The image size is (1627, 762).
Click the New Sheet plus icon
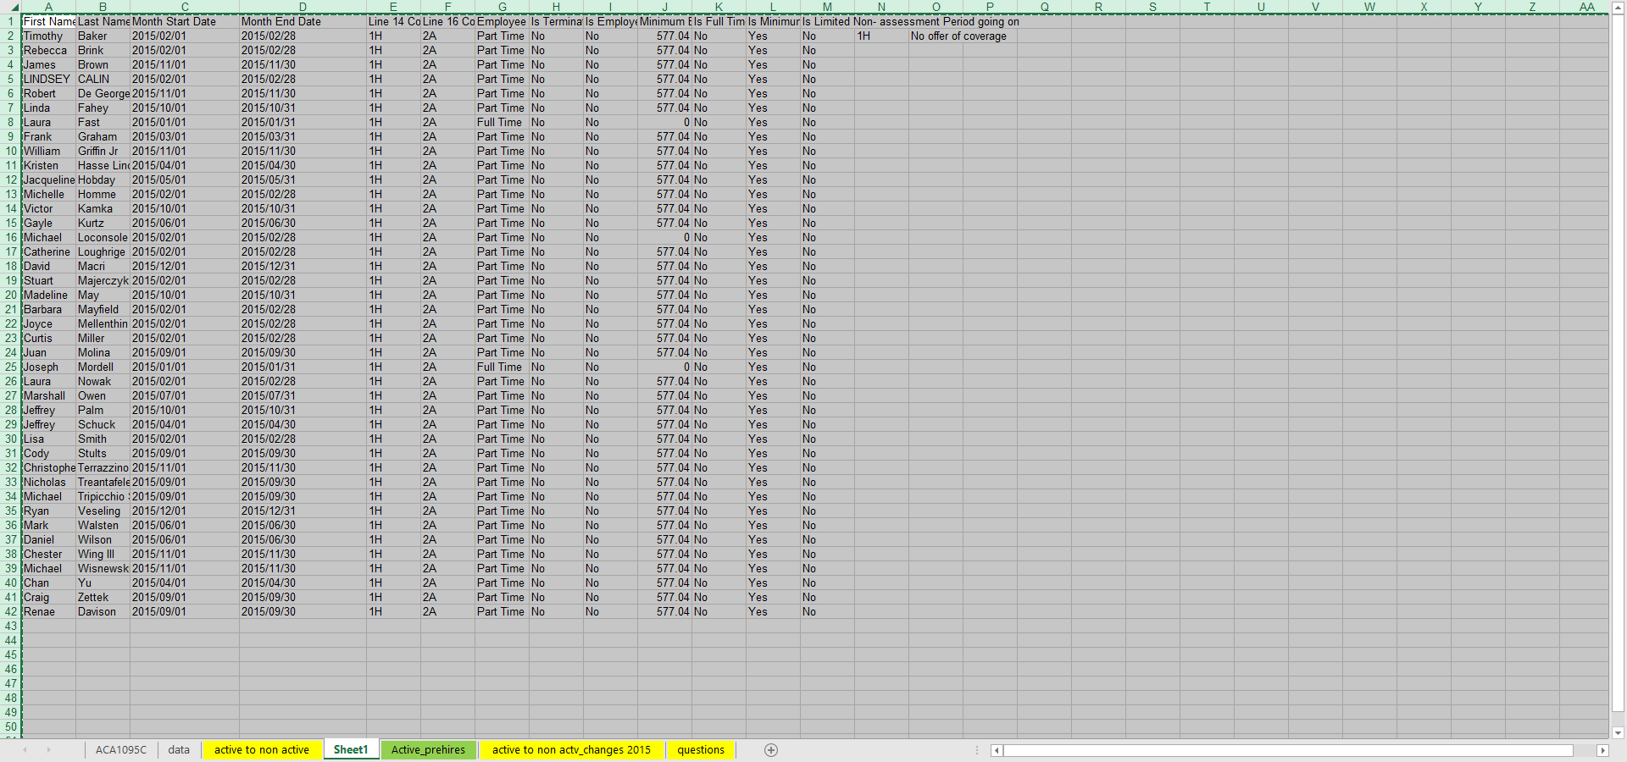pyautogui.click(x=771, y=750)
